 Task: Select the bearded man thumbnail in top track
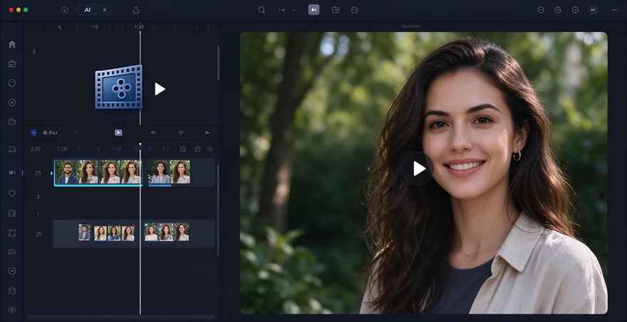(66, 172)
